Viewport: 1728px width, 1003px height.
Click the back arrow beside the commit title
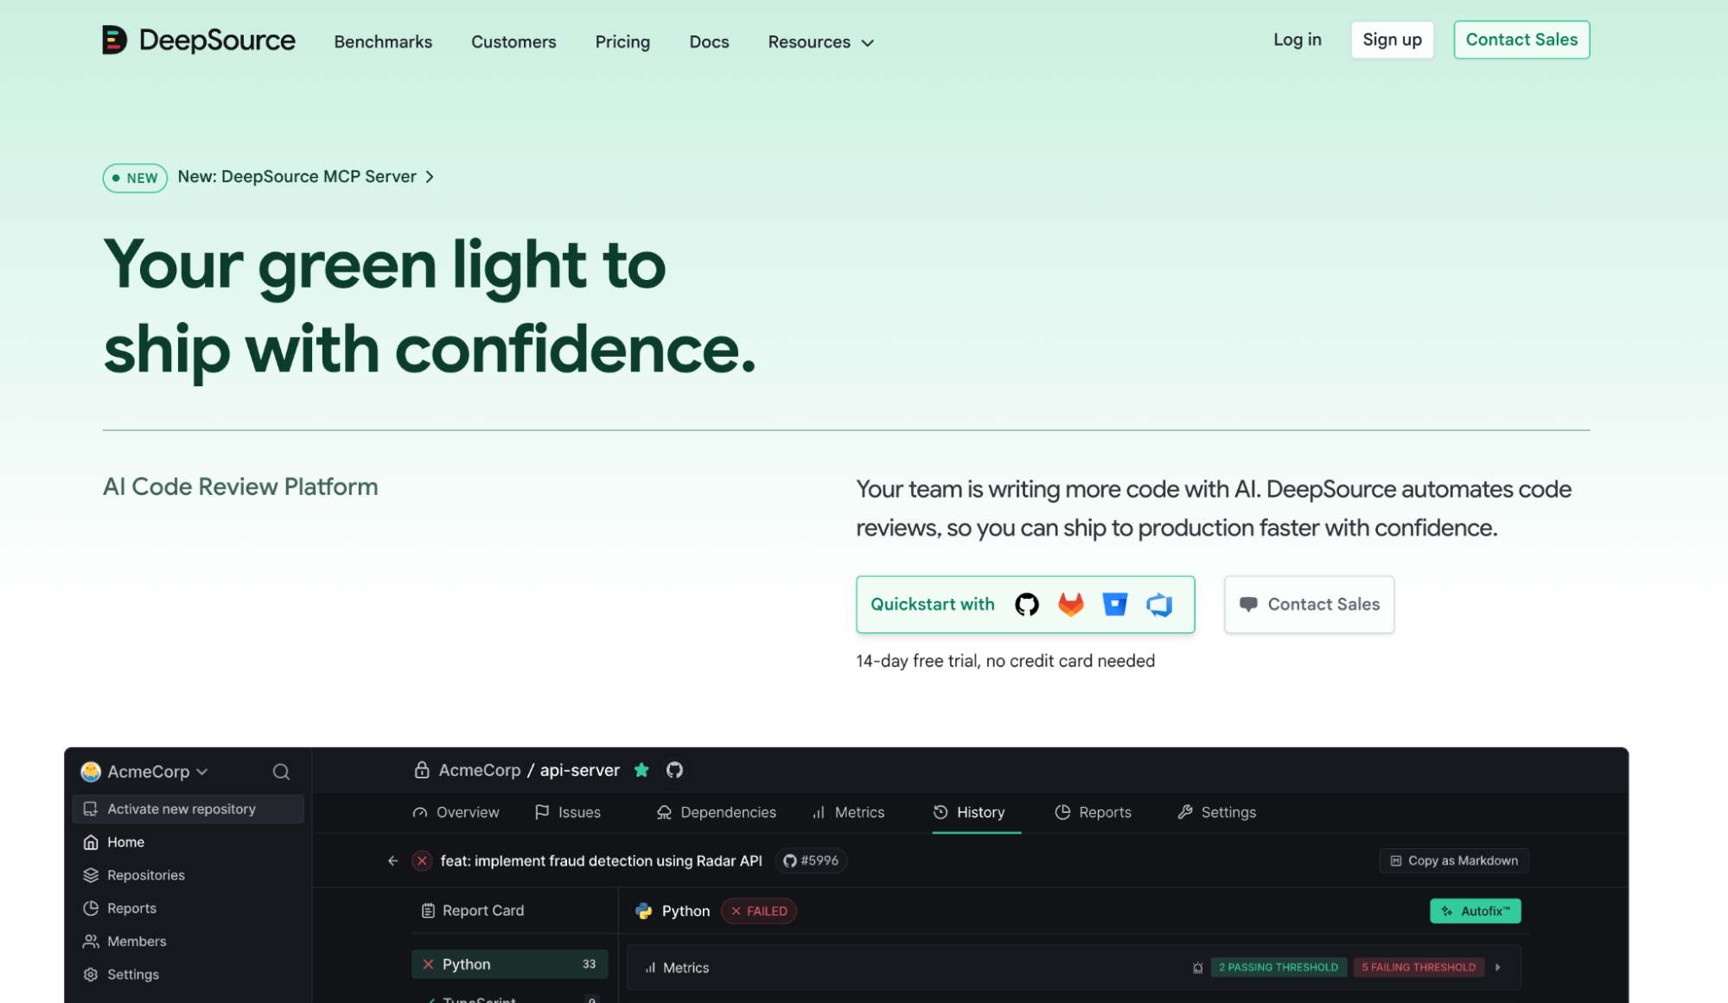[x=392, y=860]
